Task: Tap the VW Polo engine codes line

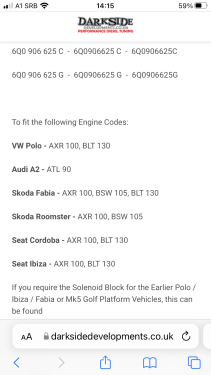Action: coord(61,145)
